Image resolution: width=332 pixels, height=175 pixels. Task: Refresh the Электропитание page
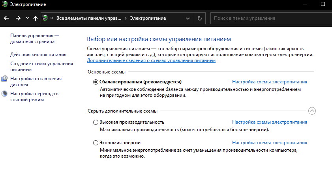pyautogui.click(x=200, y=18)
